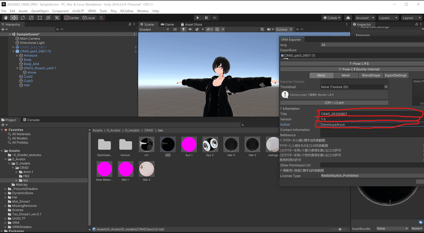Toggle scene lighting bulb icon
Screen dimensions: 424x233
click(184, 30)
